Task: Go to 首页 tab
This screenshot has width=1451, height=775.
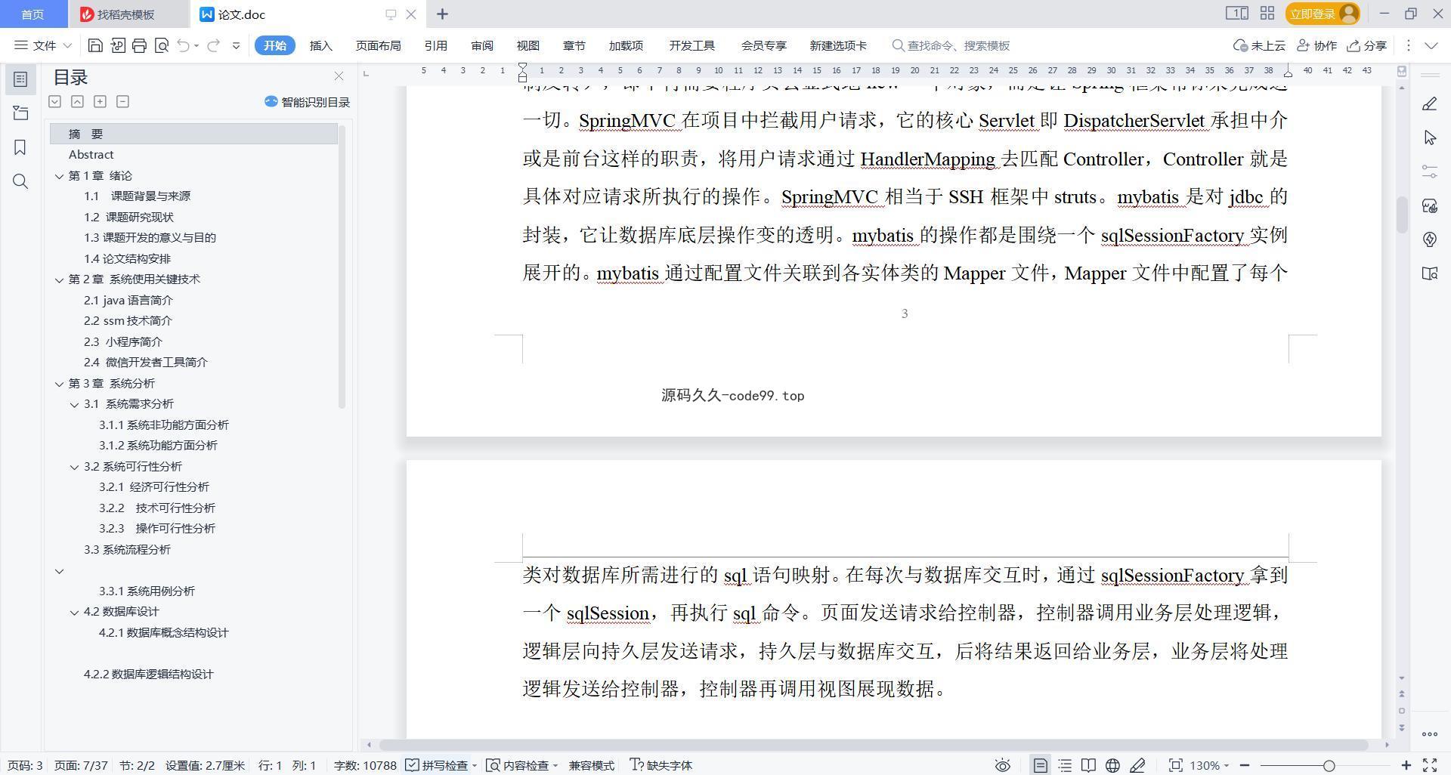Action: pyautogui.click(x=32, y=14)
